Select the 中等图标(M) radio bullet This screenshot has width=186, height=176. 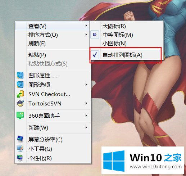95,35
